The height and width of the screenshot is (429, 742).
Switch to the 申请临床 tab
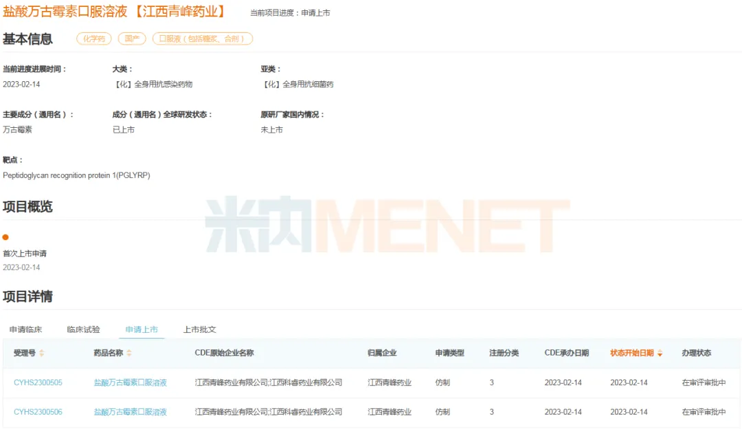tap(25, 330)
